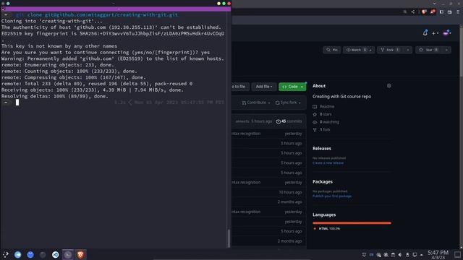Open the green Code dropdown on GitHub
This screenshot has height=260, width=463.
[x=292, y=87]
